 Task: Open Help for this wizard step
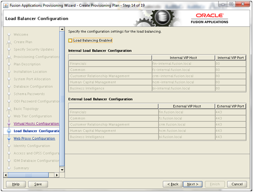(x=16, y=184)
